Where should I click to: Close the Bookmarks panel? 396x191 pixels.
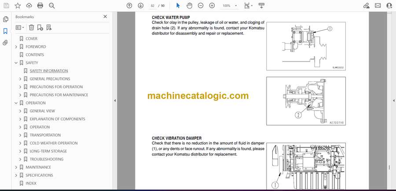(105, 17)
